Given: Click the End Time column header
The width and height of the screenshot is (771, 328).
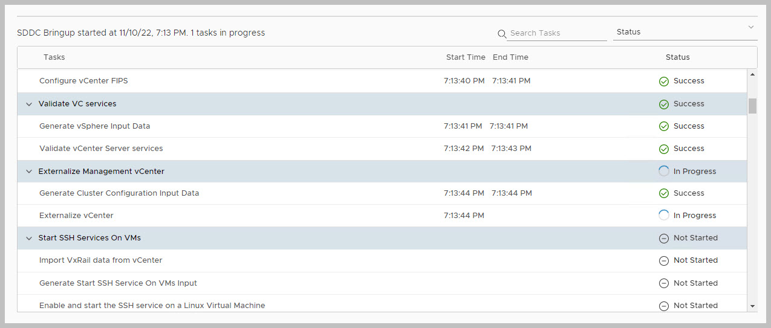Looking at the screenshot, I should click(x=510, y=57).
